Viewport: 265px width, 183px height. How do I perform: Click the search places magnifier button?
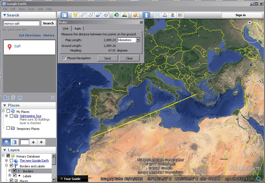[6, 142]
